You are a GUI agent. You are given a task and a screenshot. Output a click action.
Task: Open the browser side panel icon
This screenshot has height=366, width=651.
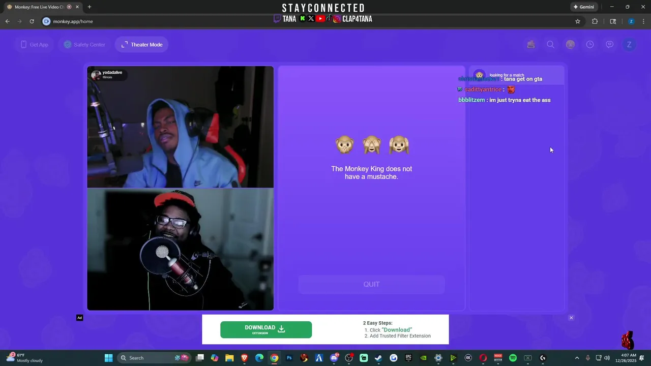(x=613, y=21)
